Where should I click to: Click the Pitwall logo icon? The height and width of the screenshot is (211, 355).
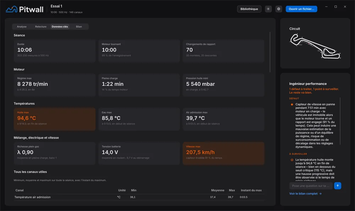tap(12, 9)
